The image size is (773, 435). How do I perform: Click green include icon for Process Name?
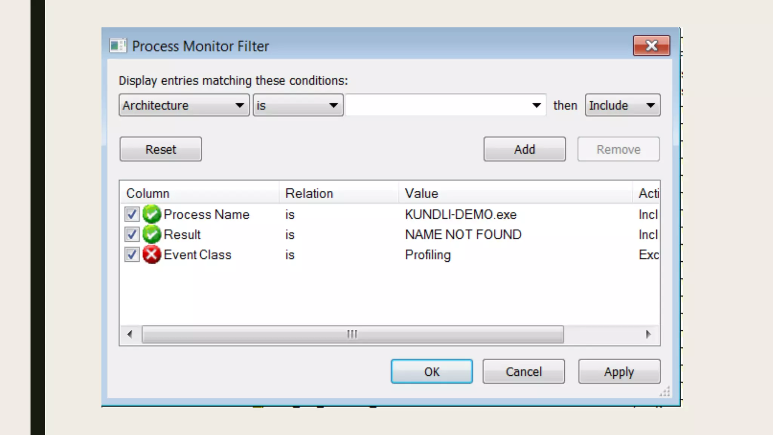[x=152, y=214]
